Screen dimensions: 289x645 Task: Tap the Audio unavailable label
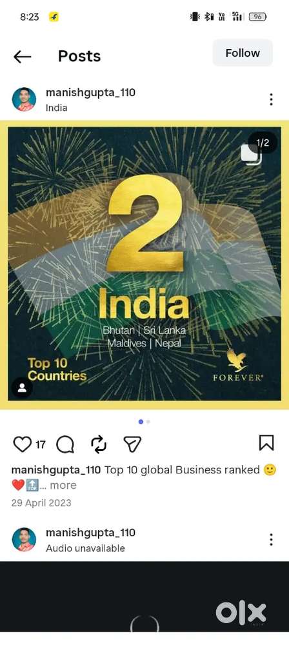coord(85,548)
